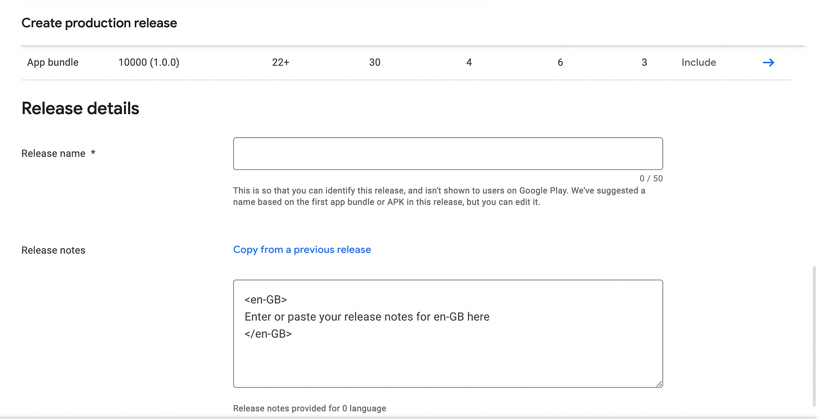This screenshot has height=419, width=820.
Task: Click the Release notes section label
Action: tap(53, 250)
